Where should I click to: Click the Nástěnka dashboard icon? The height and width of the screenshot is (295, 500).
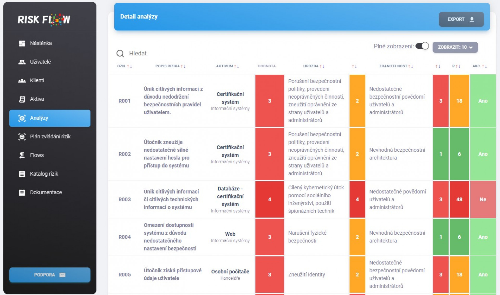coord(22,43)
